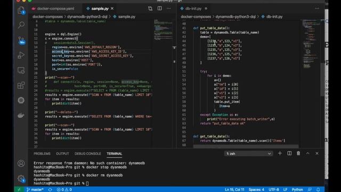
Task: Open the Accounts menu icon
Action: coord(21,163)
